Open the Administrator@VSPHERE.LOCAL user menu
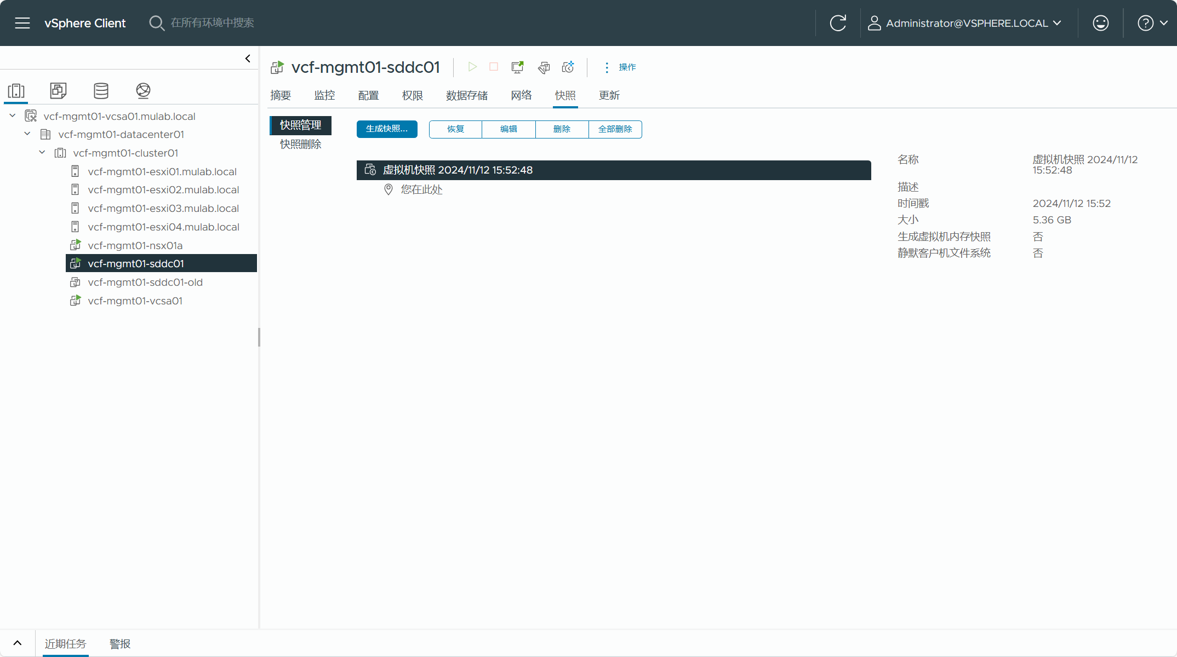 coord(964,23)
